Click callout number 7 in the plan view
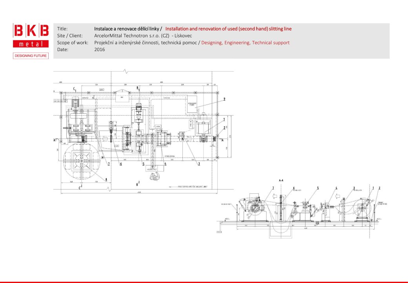 pyautogui.click(x=109, y=164)
